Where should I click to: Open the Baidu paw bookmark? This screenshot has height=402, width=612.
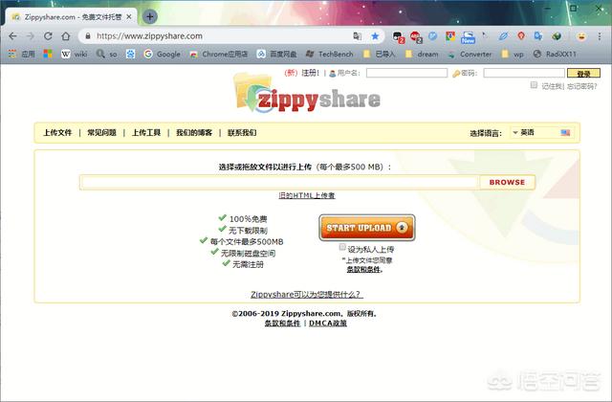coord(130,54)
